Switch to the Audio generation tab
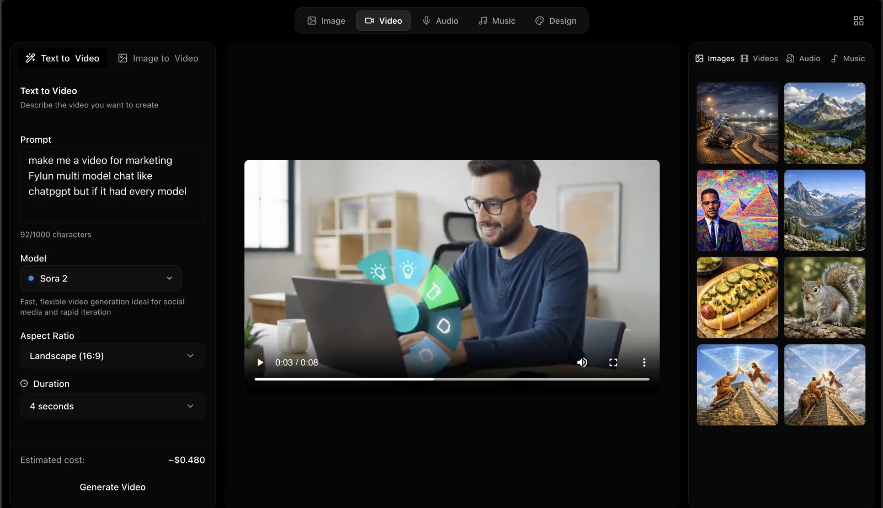Image resolution: width=883 pixels, height=508 pixels. pyautogui.click(x=440, y=21)
